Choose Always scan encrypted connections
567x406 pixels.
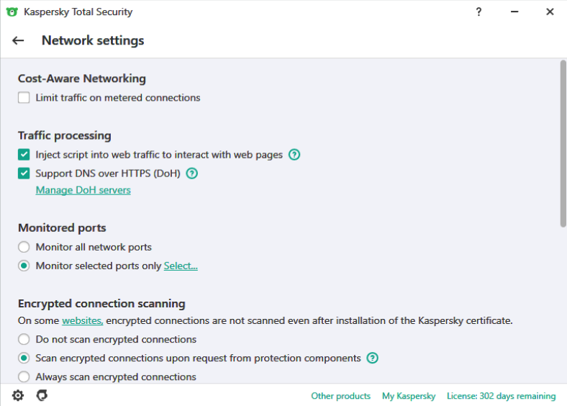point(24,376)
